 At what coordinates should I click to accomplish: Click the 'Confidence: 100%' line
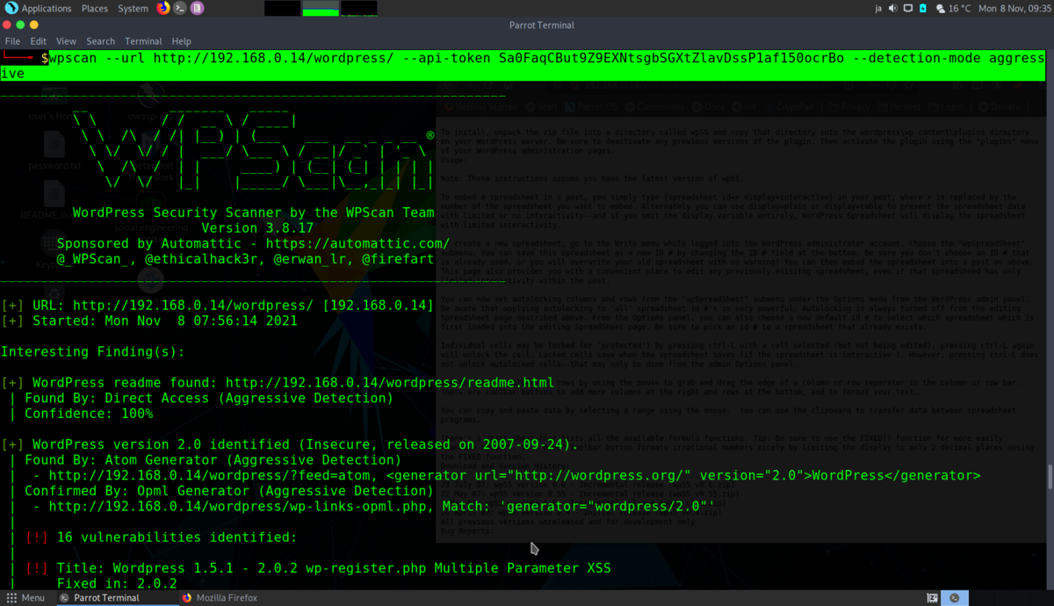point(89,414)
